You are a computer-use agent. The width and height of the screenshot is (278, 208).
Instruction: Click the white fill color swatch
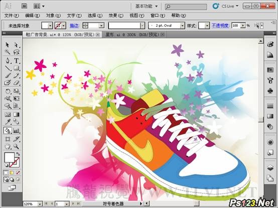(x=10, y=157)
